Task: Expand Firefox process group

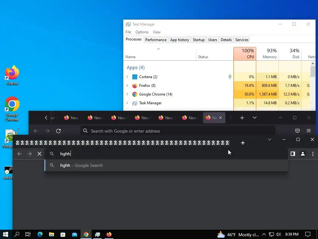Action: click(127, 85)
